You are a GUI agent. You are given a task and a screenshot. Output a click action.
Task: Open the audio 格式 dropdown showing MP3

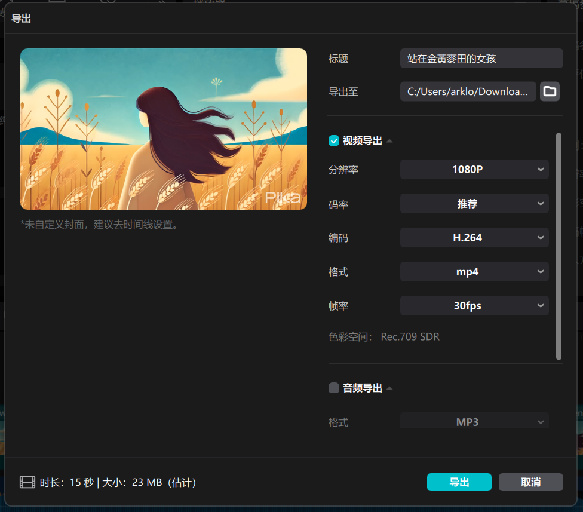point(474,422)
